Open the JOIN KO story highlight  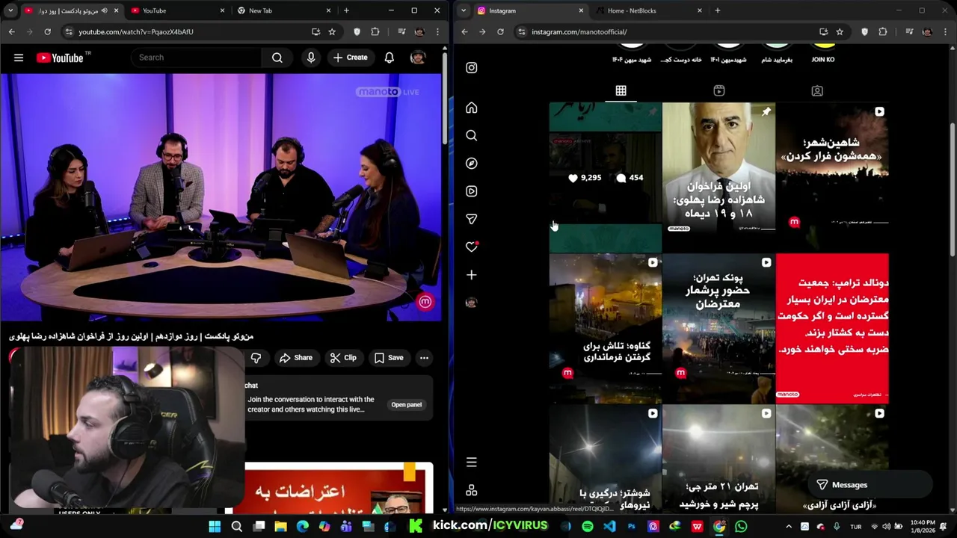click(823, 50)
